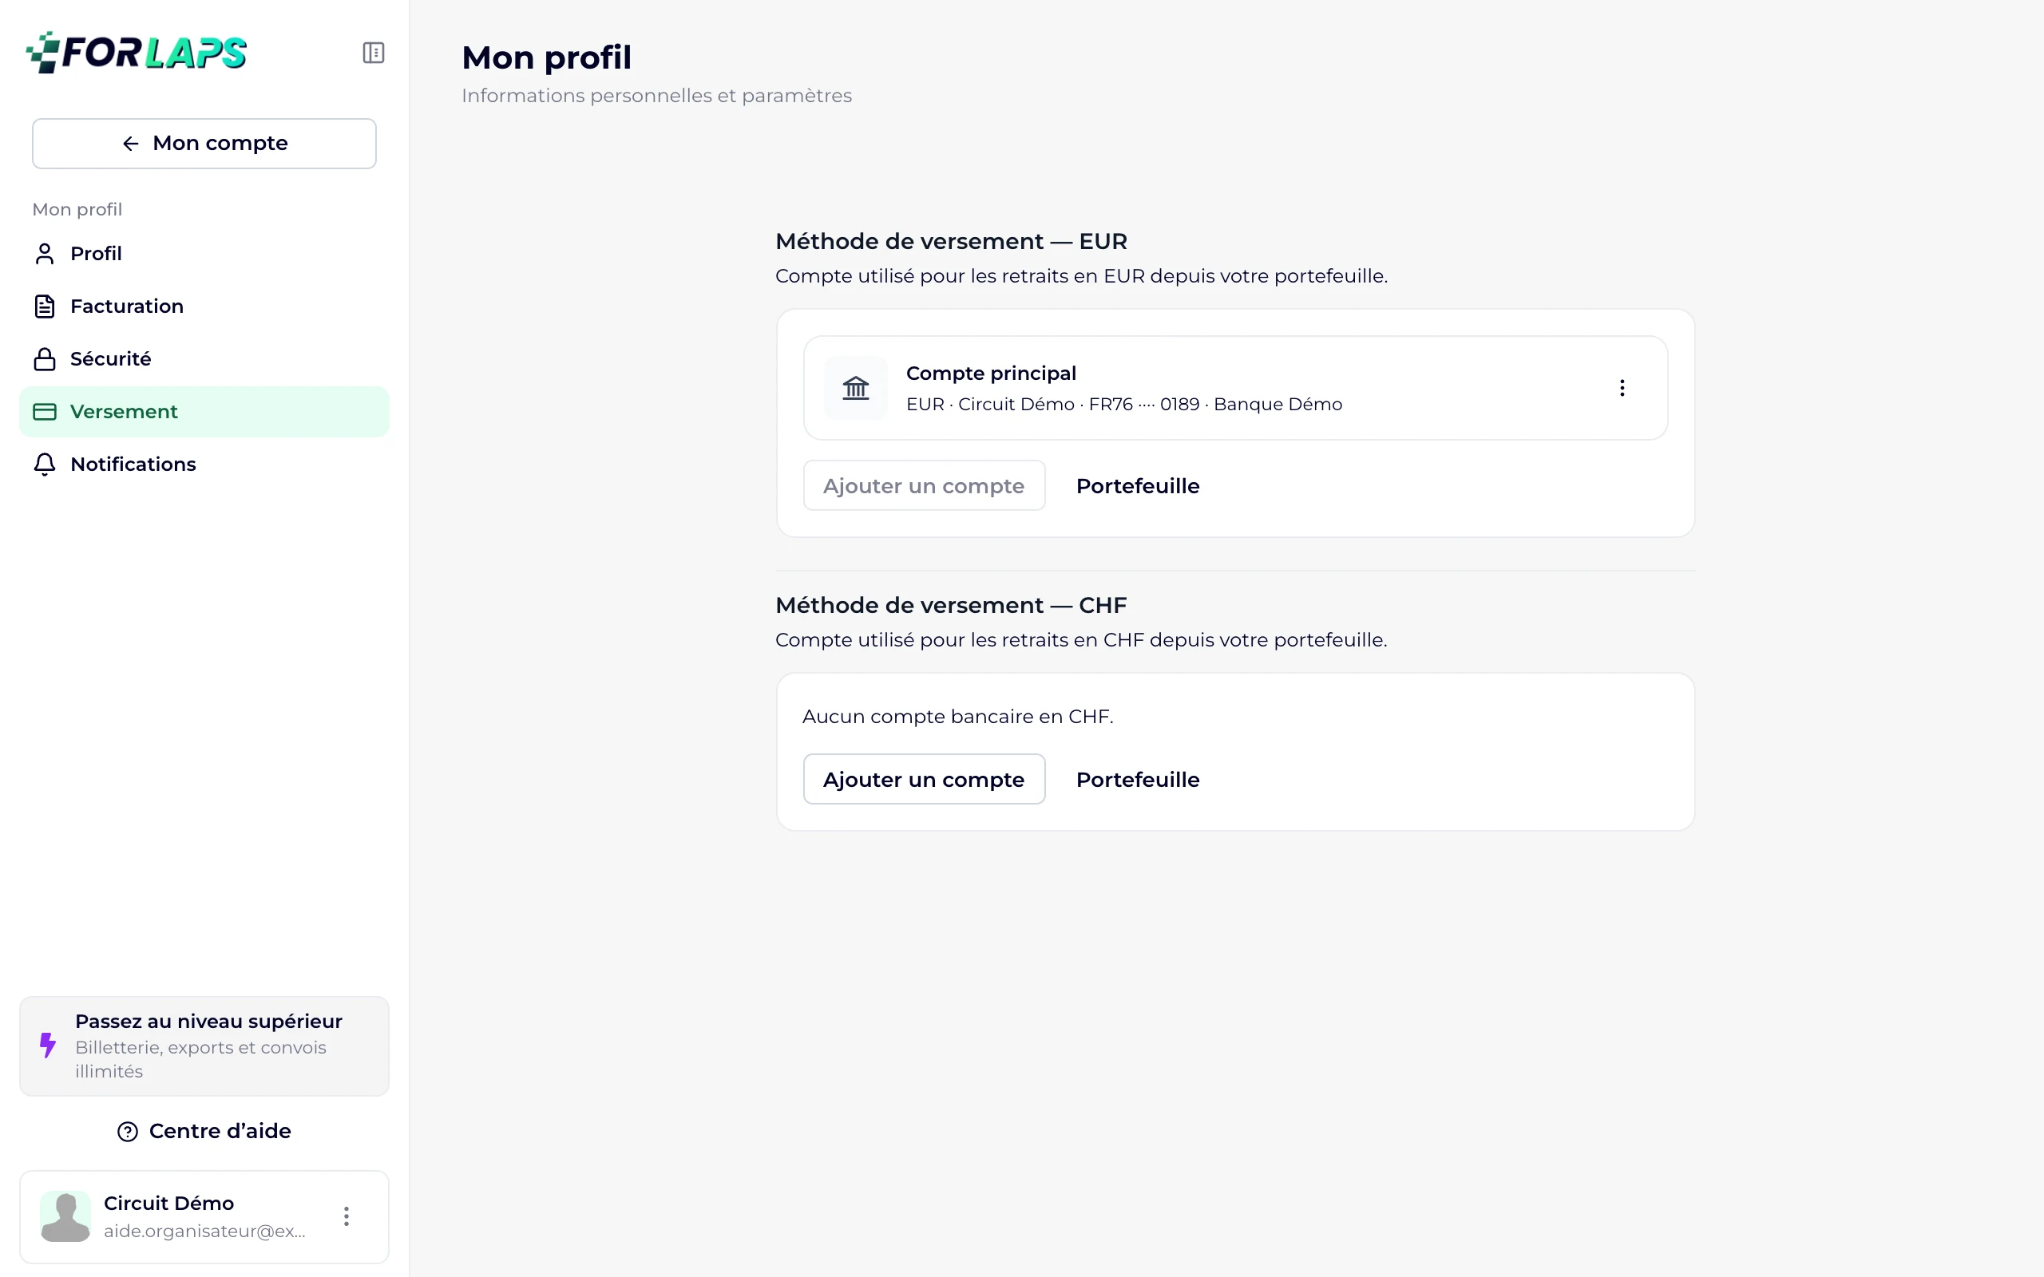Screen dimensions: 2044x1277
Task: Select the Versement menu item
Action: tap(204, 411)
